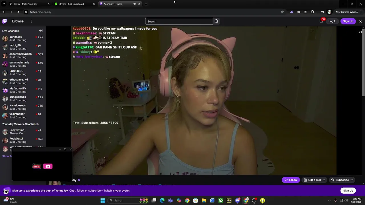This screenshot has width=365, height=205.
Task: Open Discord from the taskbar
Action: pyautogui.click(x=238, y=200)
